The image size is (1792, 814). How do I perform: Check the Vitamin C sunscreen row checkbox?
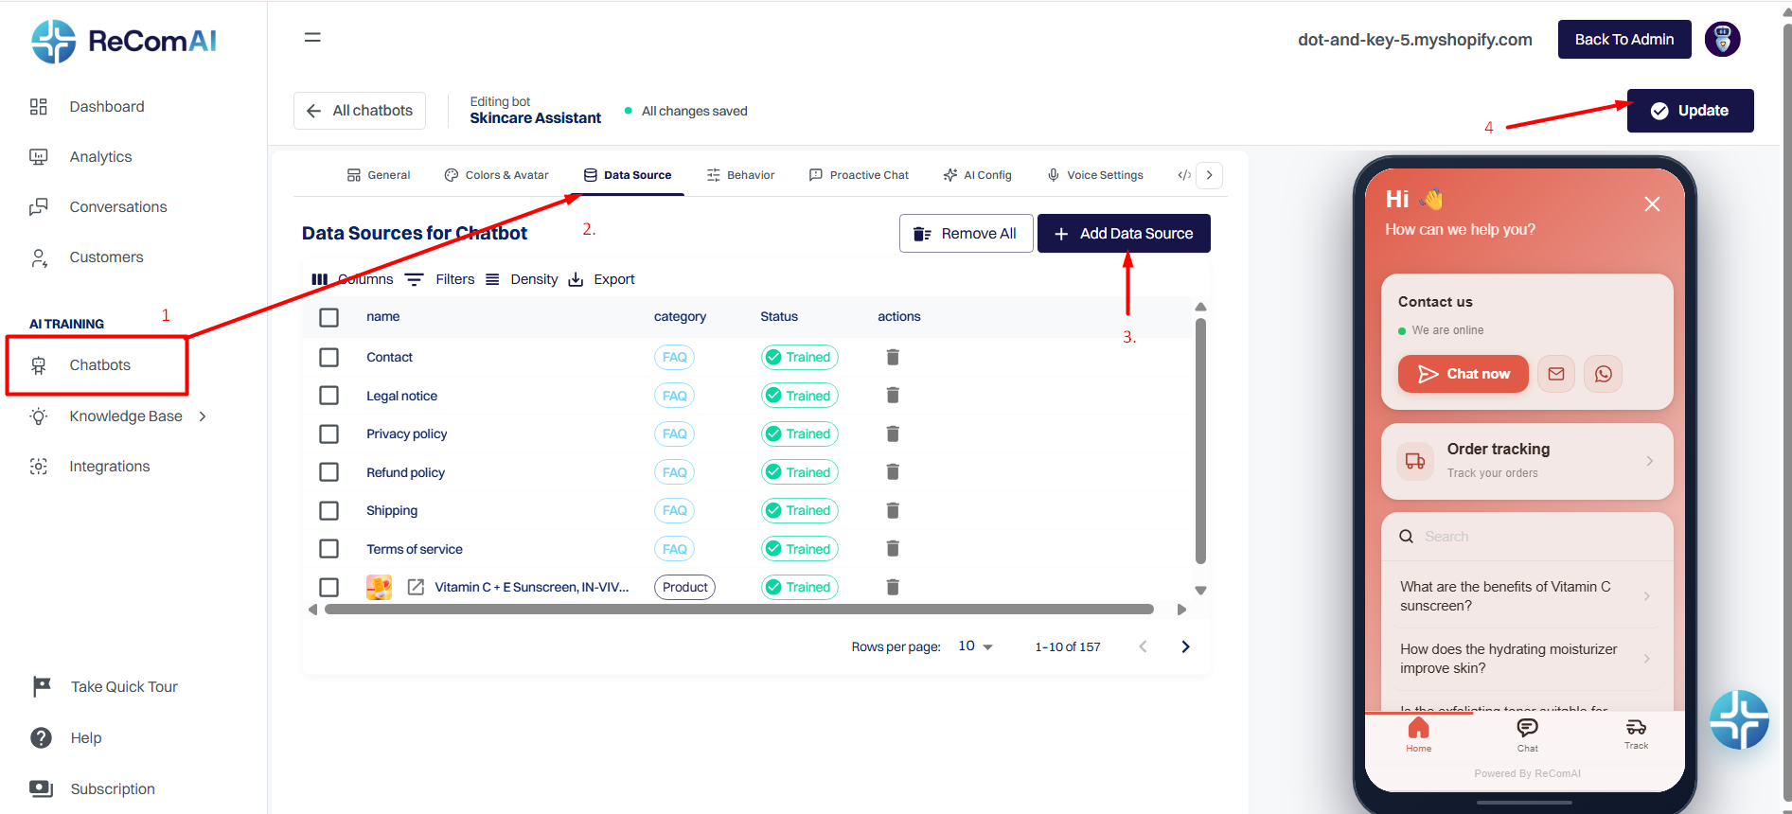(328, 587)
